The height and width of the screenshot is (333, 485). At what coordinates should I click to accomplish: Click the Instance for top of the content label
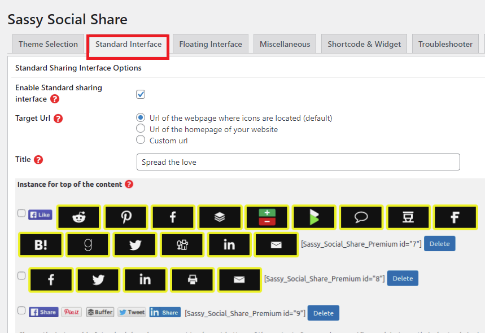pos(69,185)
